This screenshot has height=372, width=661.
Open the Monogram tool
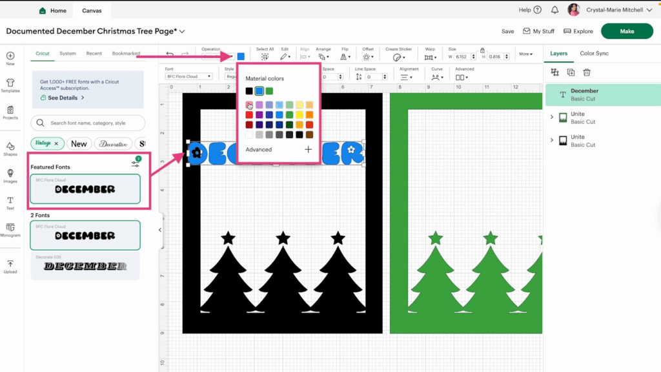(10, 227)
